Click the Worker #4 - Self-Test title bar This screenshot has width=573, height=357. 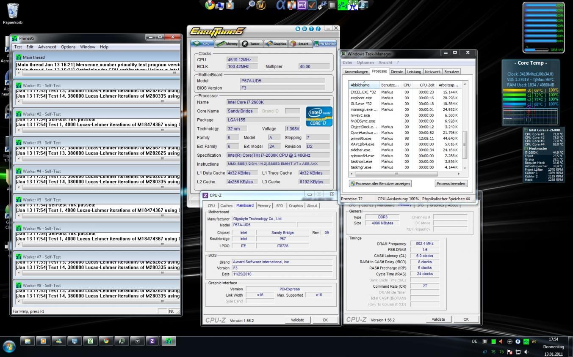pyautogui.click(x=97, y=171)
